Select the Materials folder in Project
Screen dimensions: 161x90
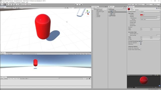pos(114,10)
